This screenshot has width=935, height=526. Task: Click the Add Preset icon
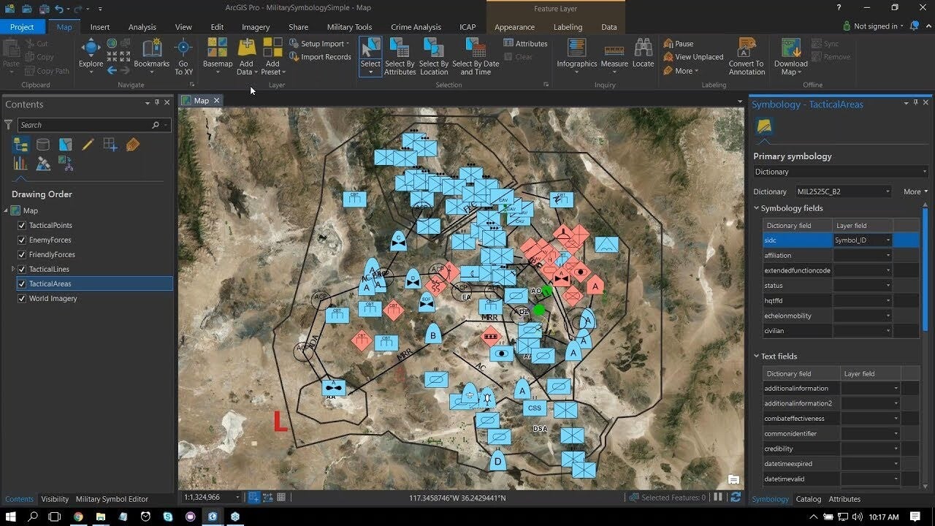(x=272, y=48)
